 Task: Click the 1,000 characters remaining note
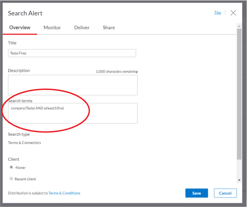pos(117,72)
